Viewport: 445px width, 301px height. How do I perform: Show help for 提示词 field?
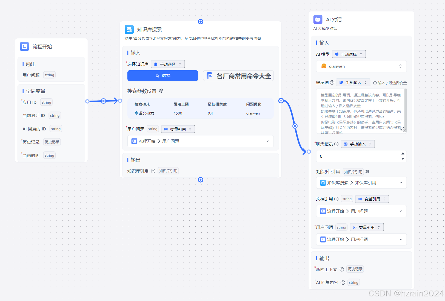332,83
